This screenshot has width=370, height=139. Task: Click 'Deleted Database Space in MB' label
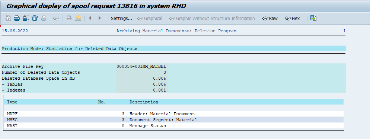(x=38, y=78)
